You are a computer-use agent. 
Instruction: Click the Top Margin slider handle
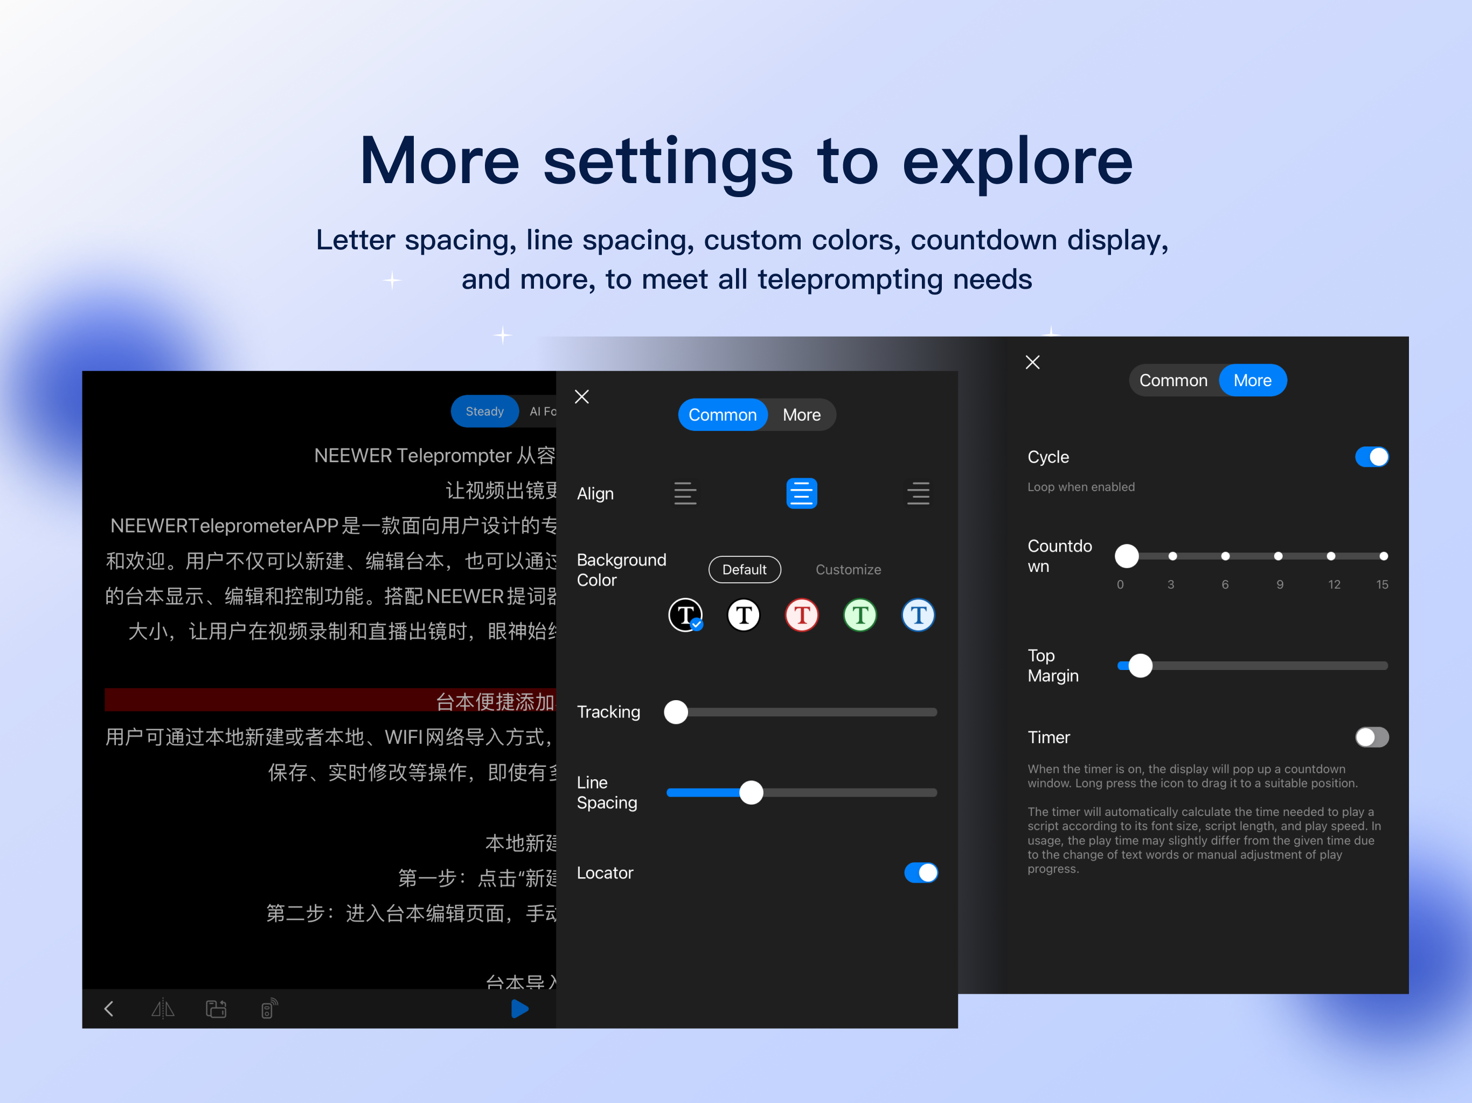click(x=1141, y=665)
